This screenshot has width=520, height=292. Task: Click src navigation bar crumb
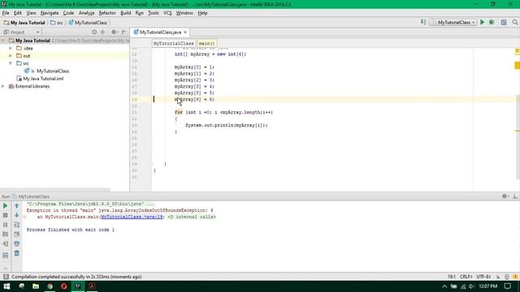coord(57,23)
